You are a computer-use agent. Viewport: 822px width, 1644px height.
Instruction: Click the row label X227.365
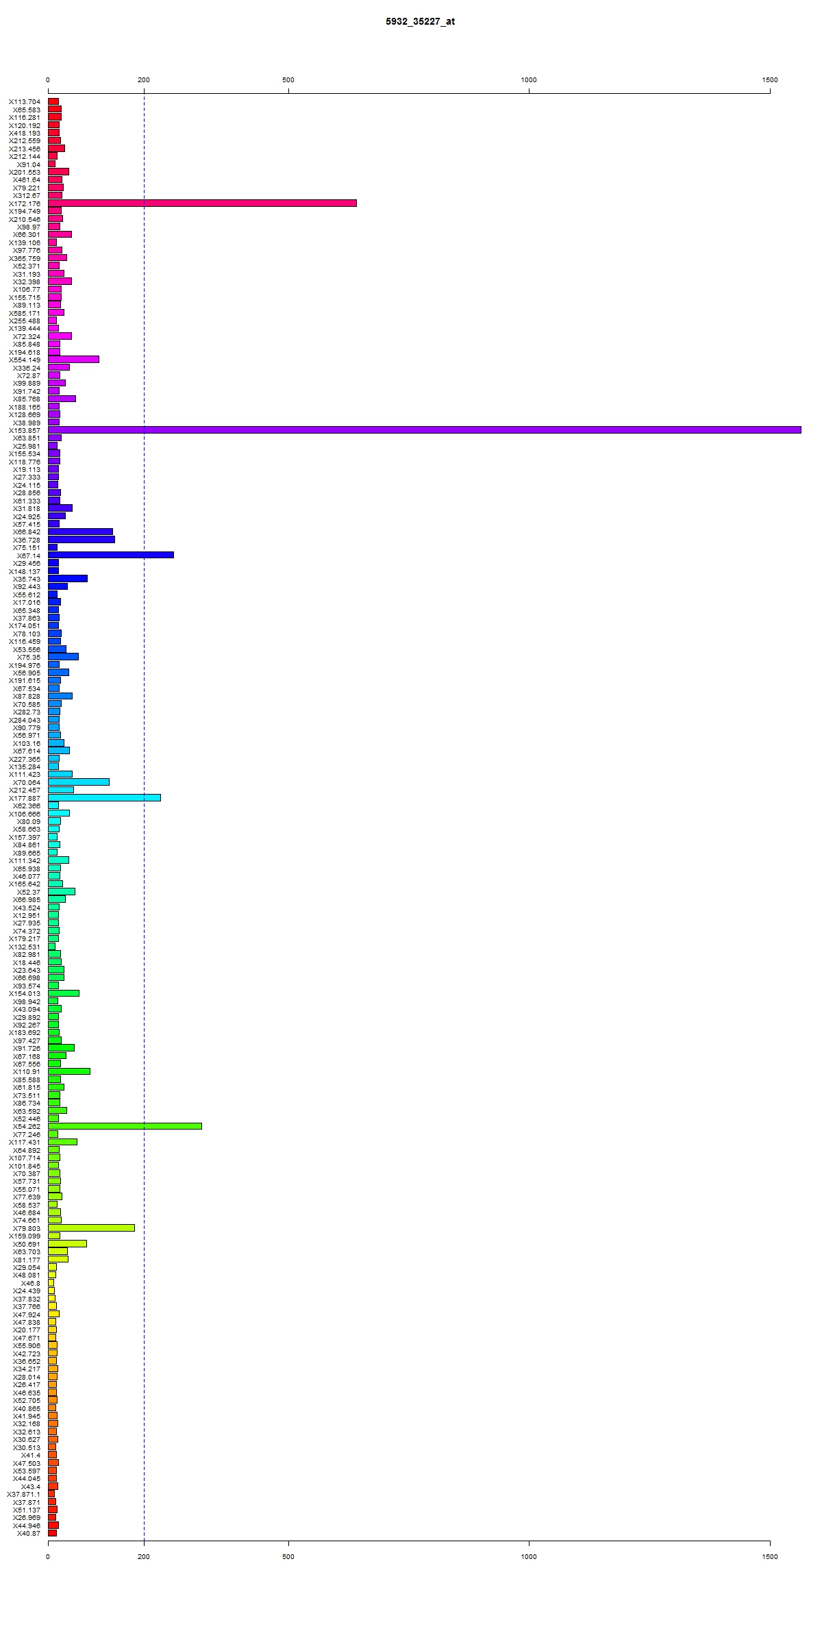pyautogui.click(x=25, y=759)
